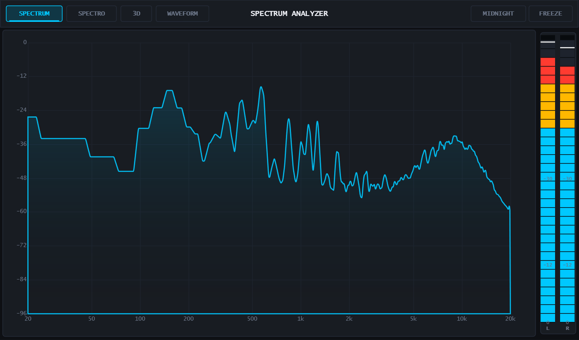This screenshot has width=579, height=340.
Task: Click the -48 dB axis label
Action: (21, 178)
